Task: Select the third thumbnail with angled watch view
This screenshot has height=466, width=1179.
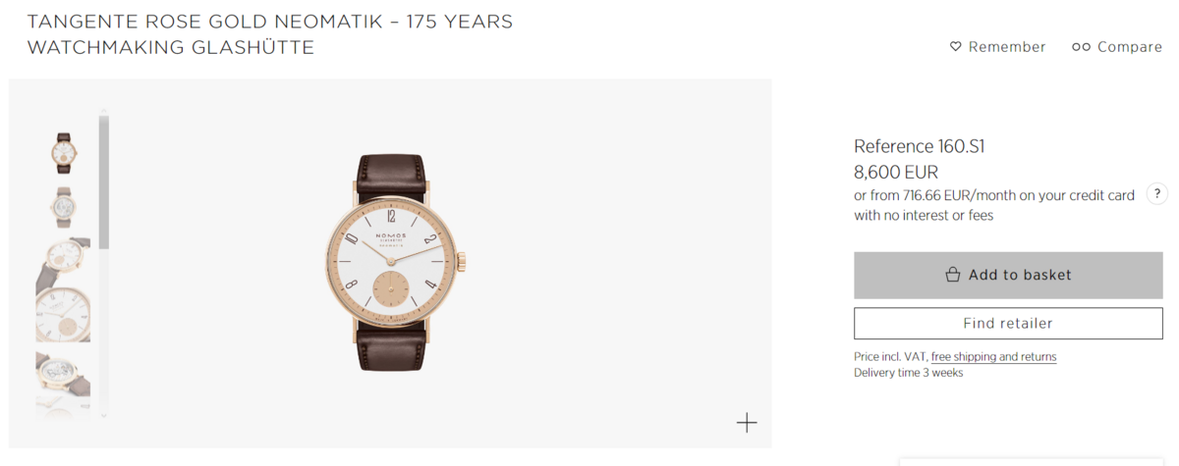Action: (x=64, y=262)
